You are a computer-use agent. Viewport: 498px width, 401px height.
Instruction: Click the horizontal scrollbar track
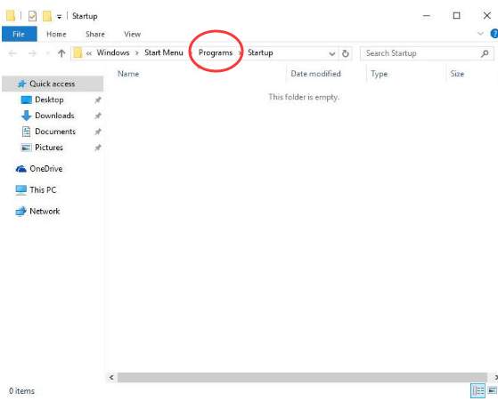coord(302,377)
